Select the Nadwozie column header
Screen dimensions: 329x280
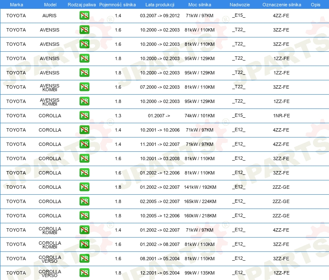coord(240,5)
